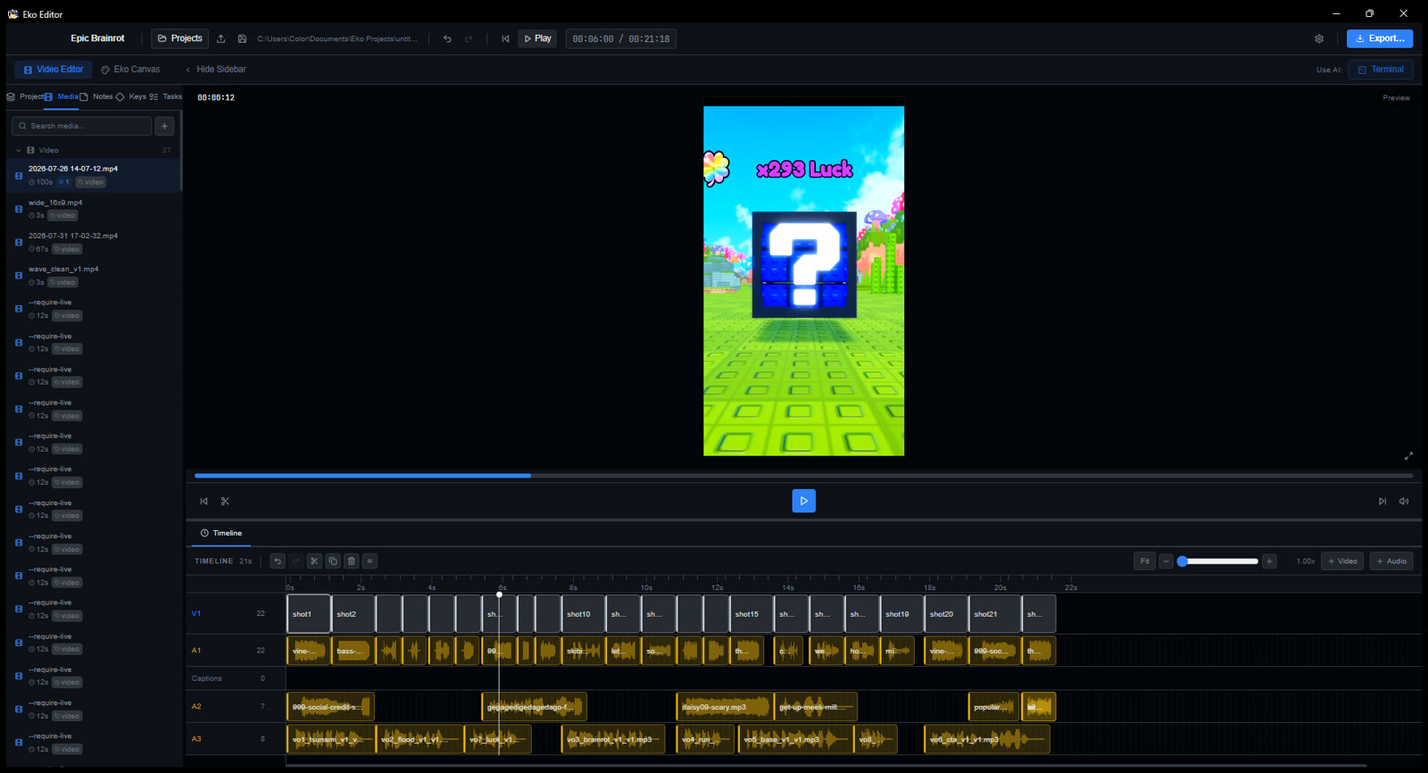Click the scissors split icon below preview
This screenshot has height=773, width=1428.
pos(225,501)
